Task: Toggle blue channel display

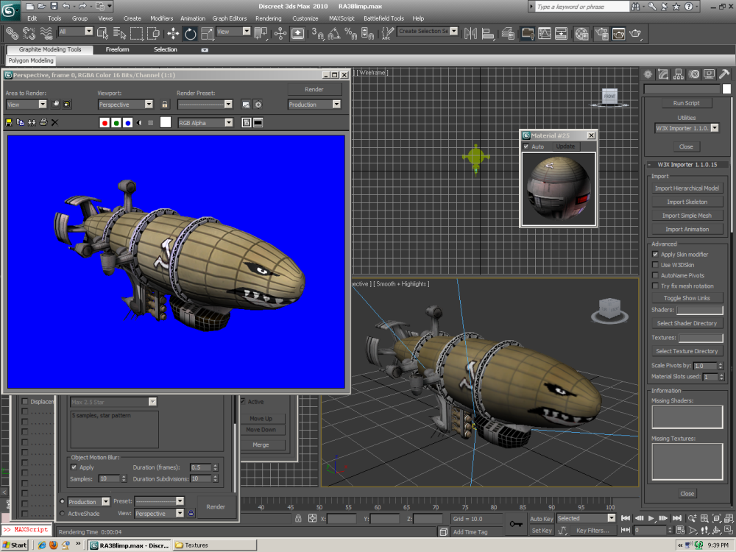Action: click(127, 123)
